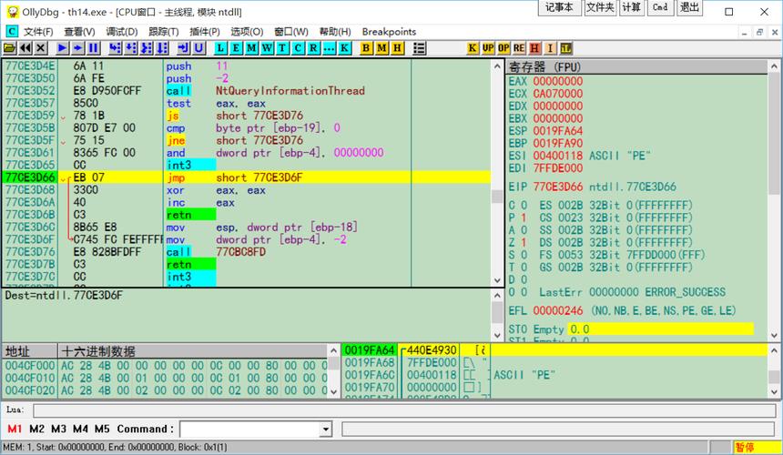Expand the Command combo box dropdown arrow

click(327, 429)
